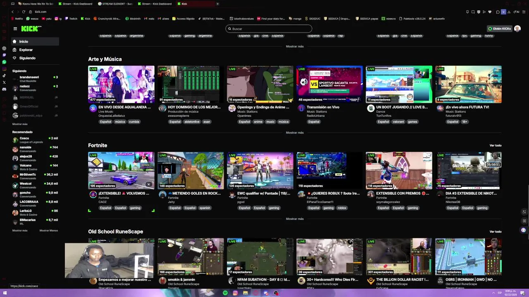The width and height of the screenshot is (529, 297).
Task: Open the new tab plus button
Action: click(217, 4)
